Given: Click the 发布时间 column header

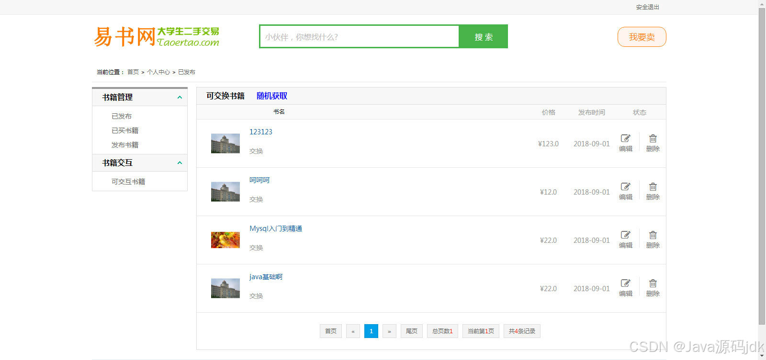Looking at the screenshot, I should [592, 112].
